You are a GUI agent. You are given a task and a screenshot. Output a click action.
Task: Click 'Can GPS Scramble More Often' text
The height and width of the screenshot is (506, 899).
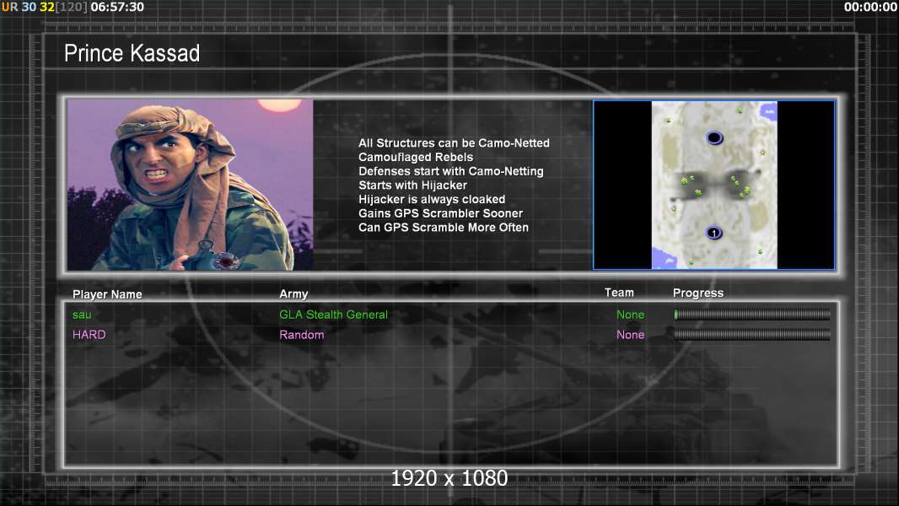pos(444,228)
